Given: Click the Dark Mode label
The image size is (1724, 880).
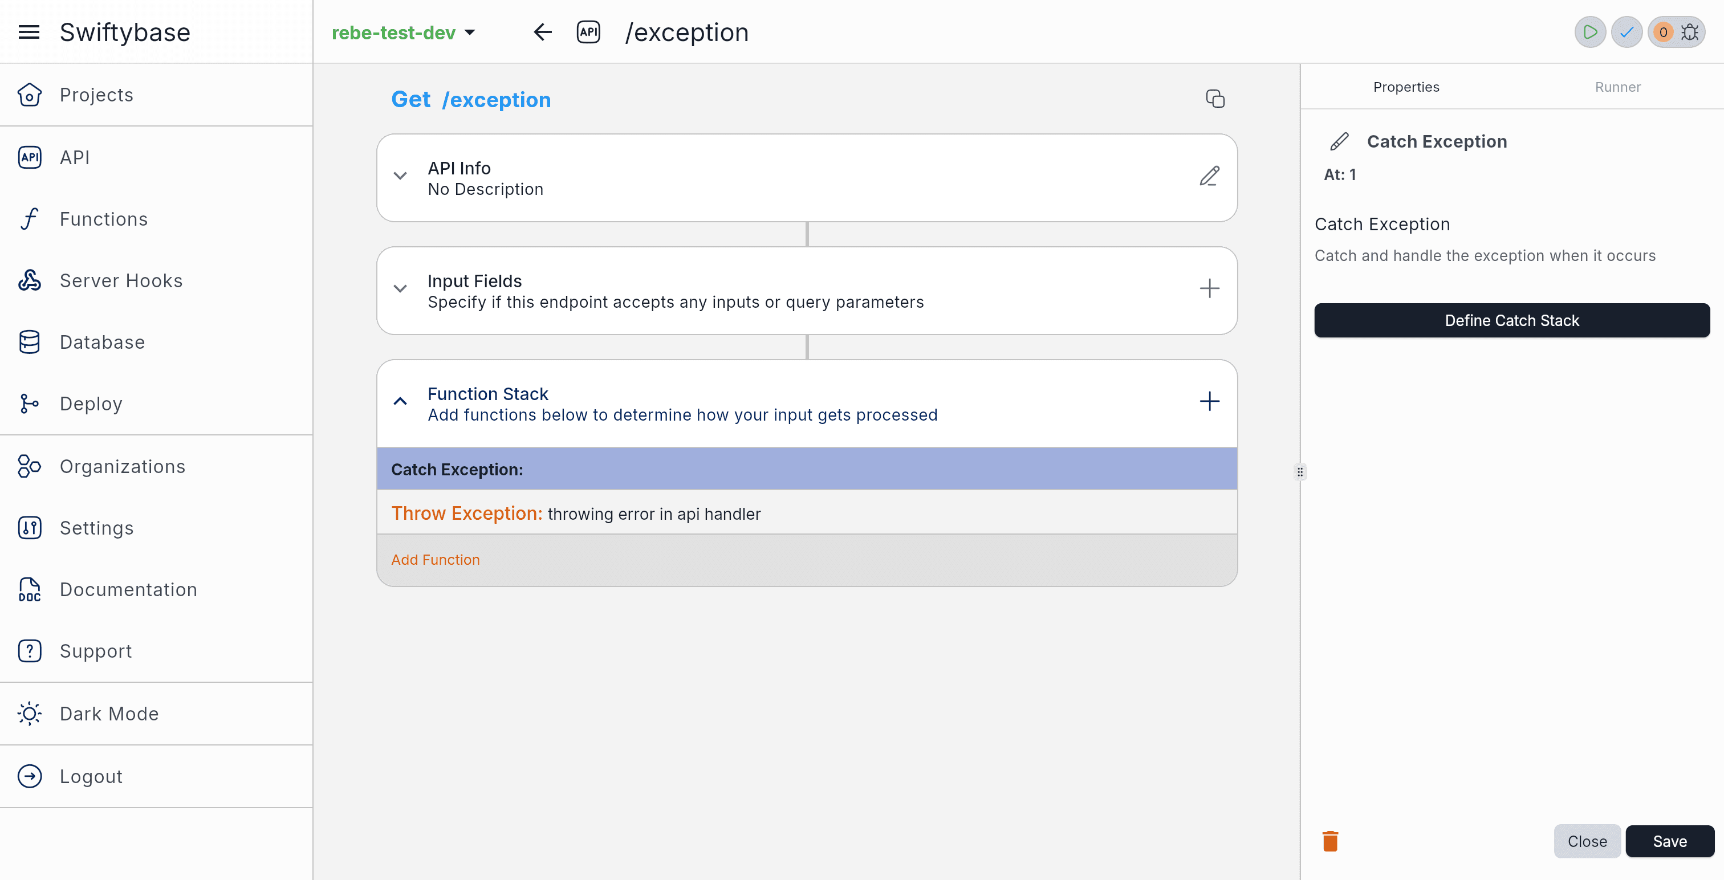Looking at the screenshot, I should click(109, 714).
